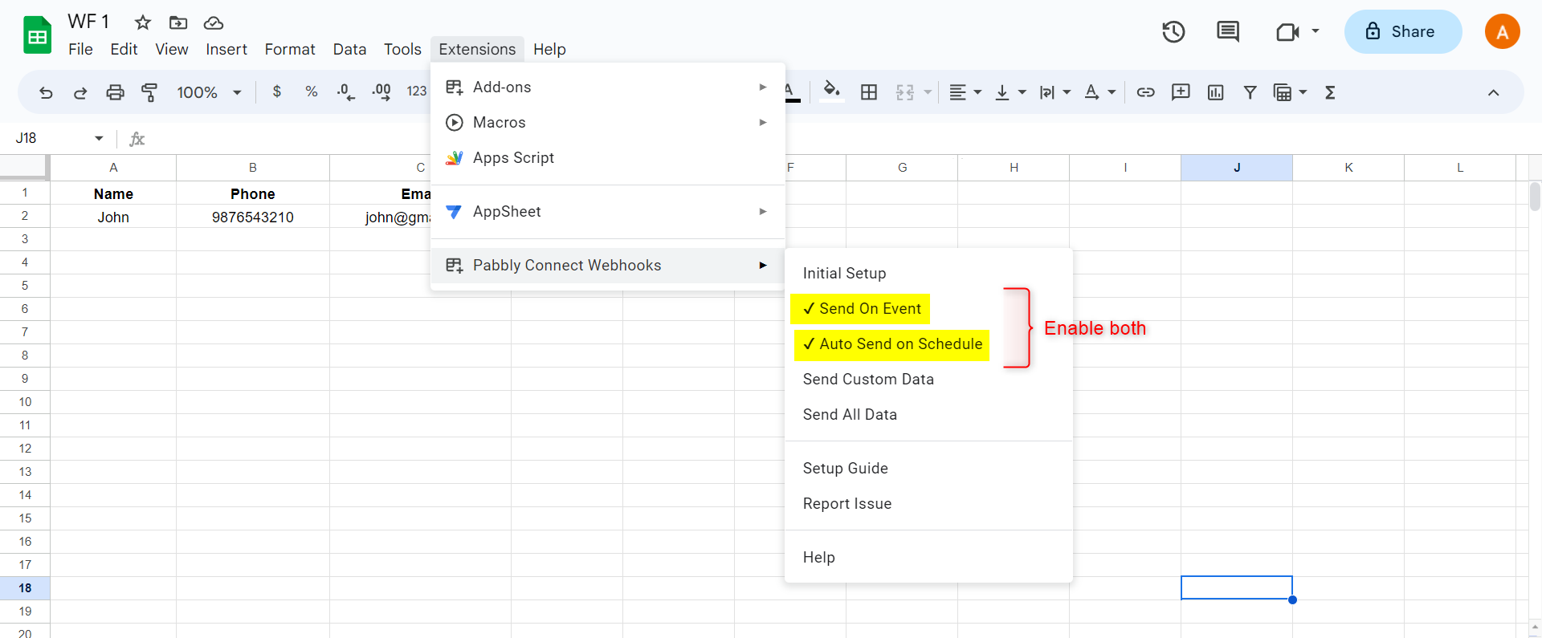1542x638 pixels.
Task: Click the print icon in toolbar
Action: tap(115, 92)
